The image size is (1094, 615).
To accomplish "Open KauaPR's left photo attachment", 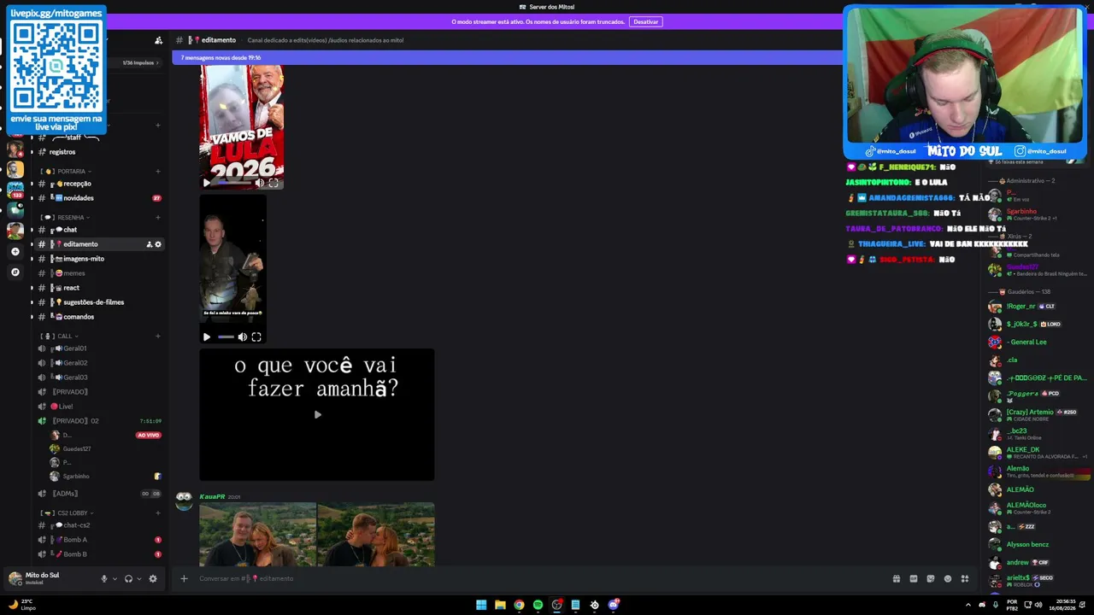I will pos(257,534).
